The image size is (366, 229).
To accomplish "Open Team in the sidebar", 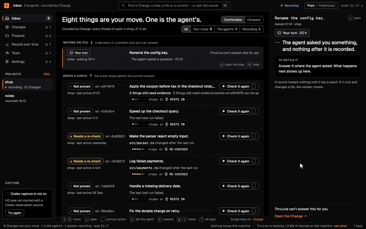I will point(27,53).
